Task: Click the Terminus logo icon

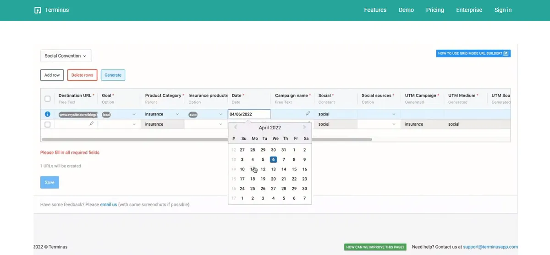Action: tap(38, 10)
